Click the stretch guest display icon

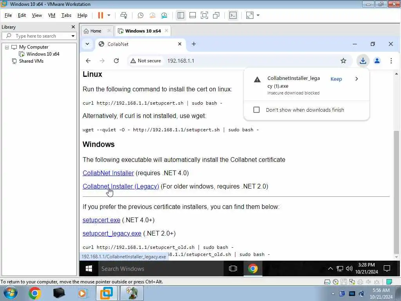[249, 15]
